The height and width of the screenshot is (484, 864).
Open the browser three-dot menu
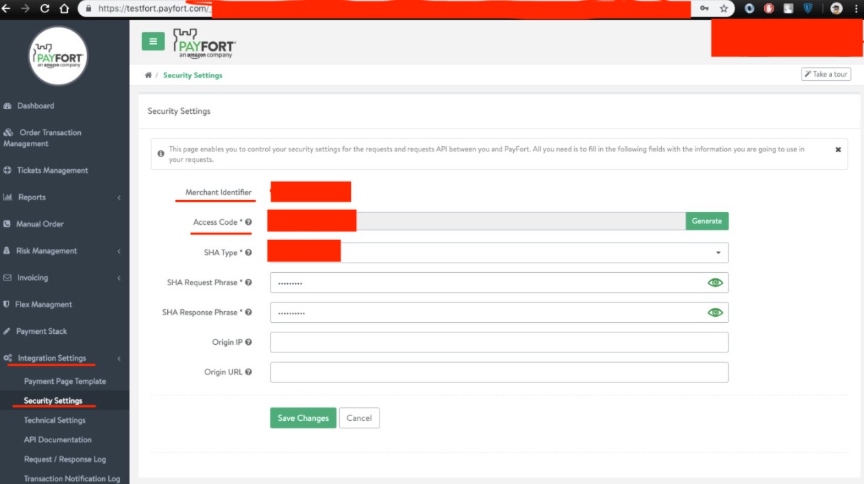856,9
